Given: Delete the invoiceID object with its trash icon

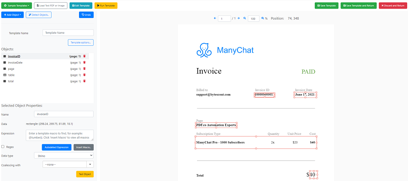Looking at the screenshot, I should [x=84, y=56].
